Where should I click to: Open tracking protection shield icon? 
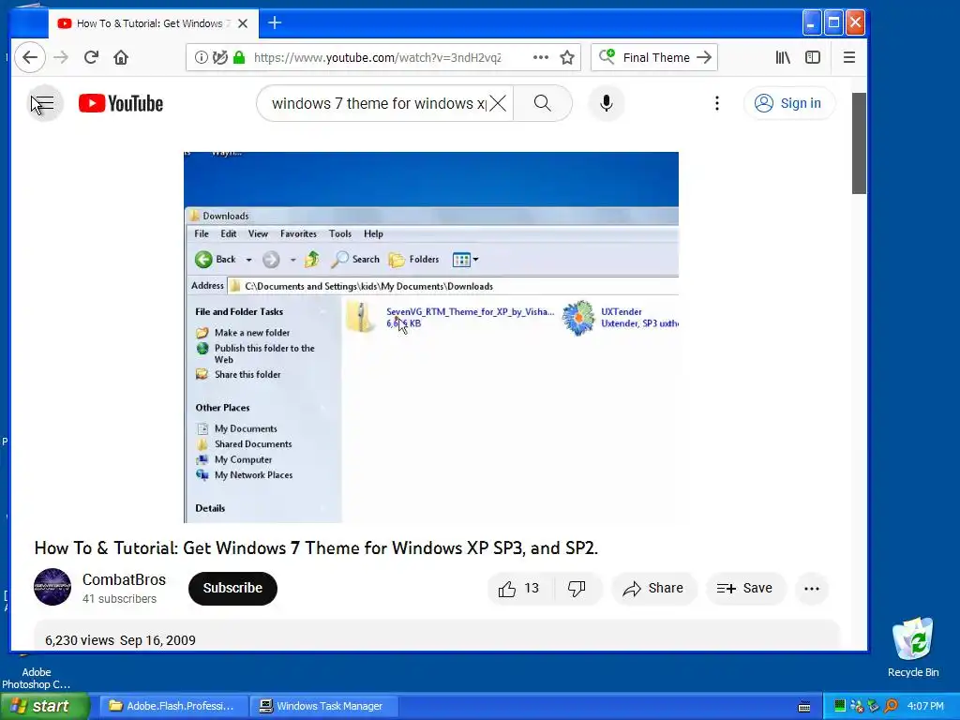click(219, 57)
